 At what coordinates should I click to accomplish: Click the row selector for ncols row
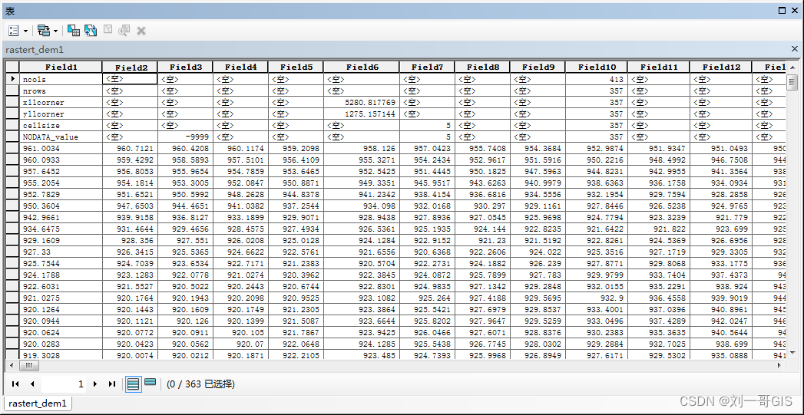tap(12, 80)
